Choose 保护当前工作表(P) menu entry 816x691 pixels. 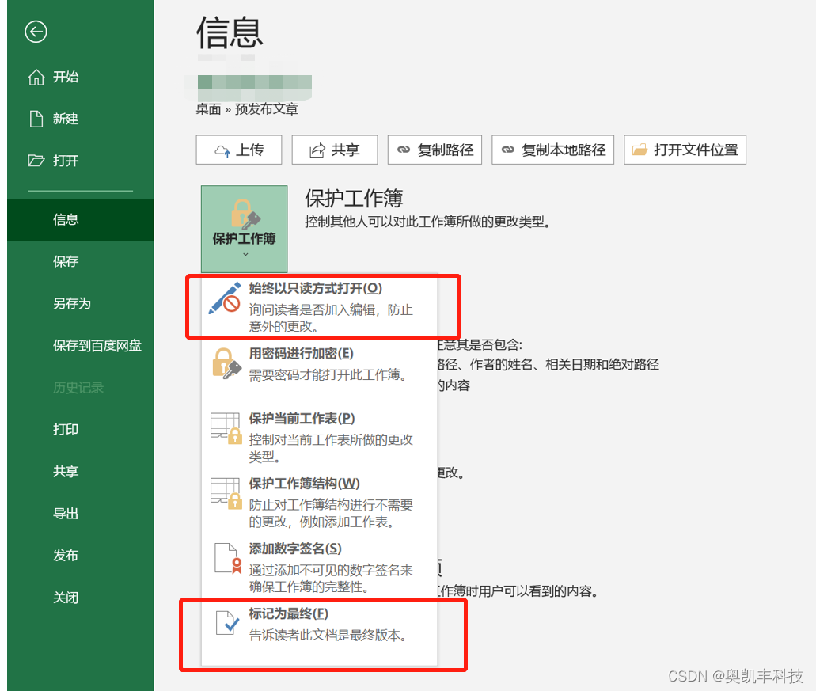319,437
